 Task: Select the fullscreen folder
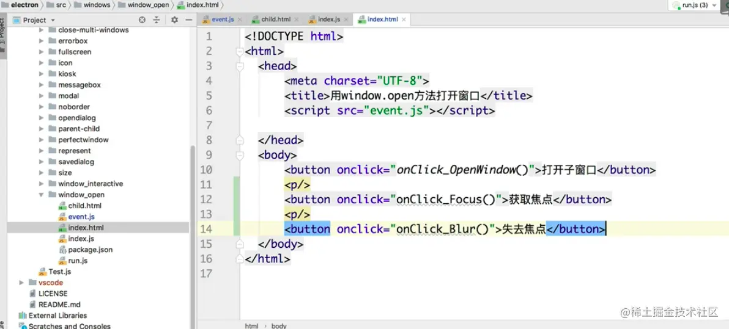tap(75, 52)
